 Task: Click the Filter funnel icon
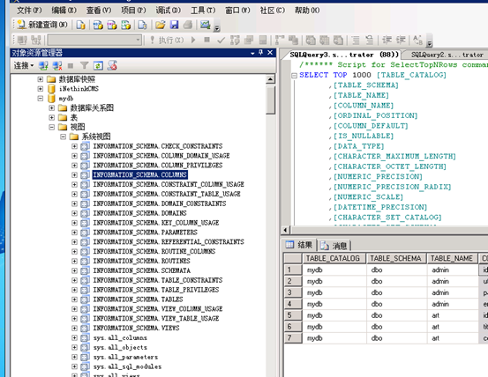click(85, 65)
